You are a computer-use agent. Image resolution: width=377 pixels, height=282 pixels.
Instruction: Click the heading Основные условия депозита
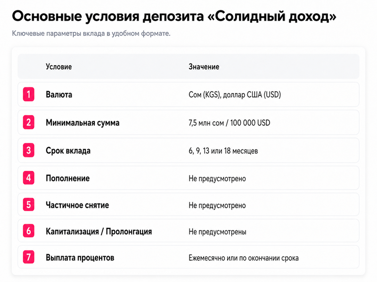click(108, 16)
